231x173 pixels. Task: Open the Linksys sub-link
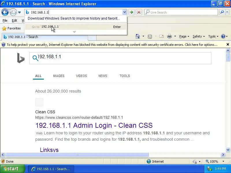[x=49, y=150]
